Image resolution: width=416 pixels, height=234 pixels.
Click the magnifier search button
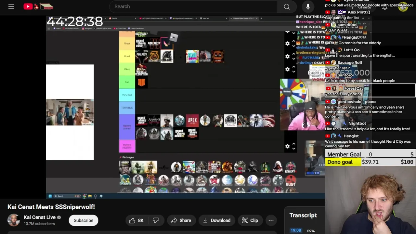(287, 6)
